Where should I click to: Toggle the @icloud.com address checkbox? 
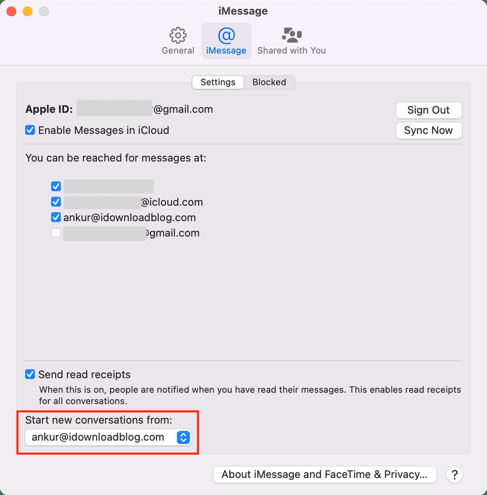[56, 202]
